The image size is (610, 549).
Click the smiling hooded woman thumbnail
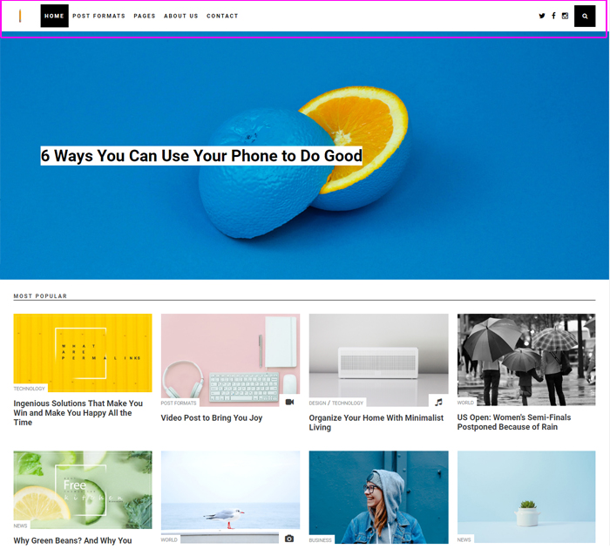(x=378, y=497)
